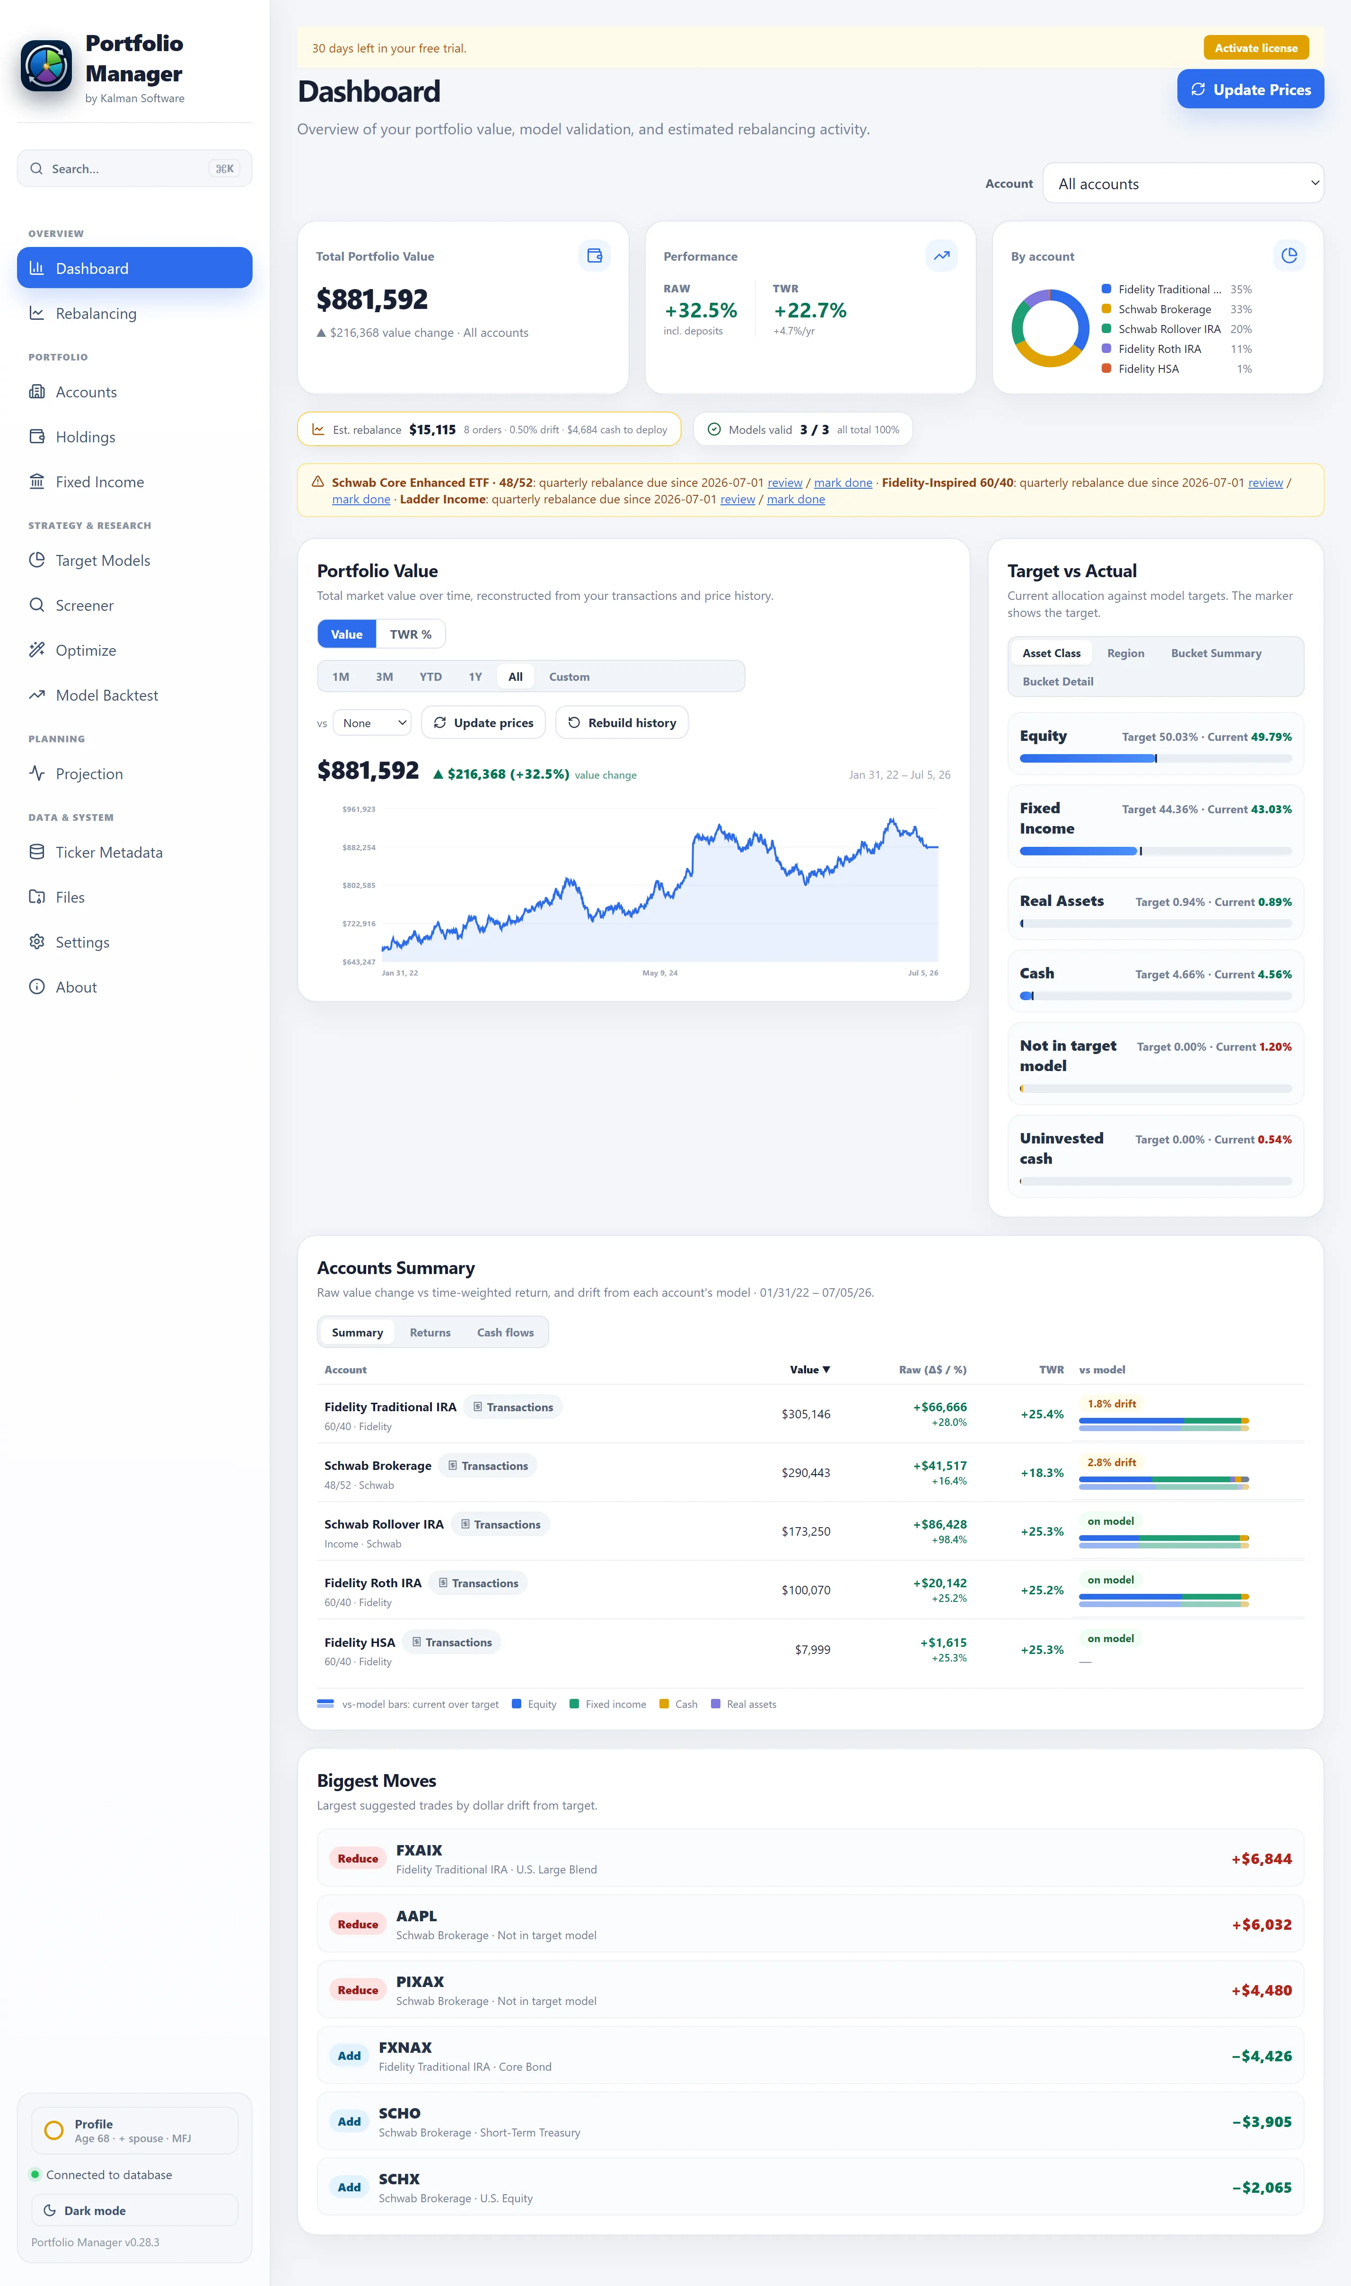Select the 3M time range
This screenshot has height=2286, width=1351.
(384, 677)
